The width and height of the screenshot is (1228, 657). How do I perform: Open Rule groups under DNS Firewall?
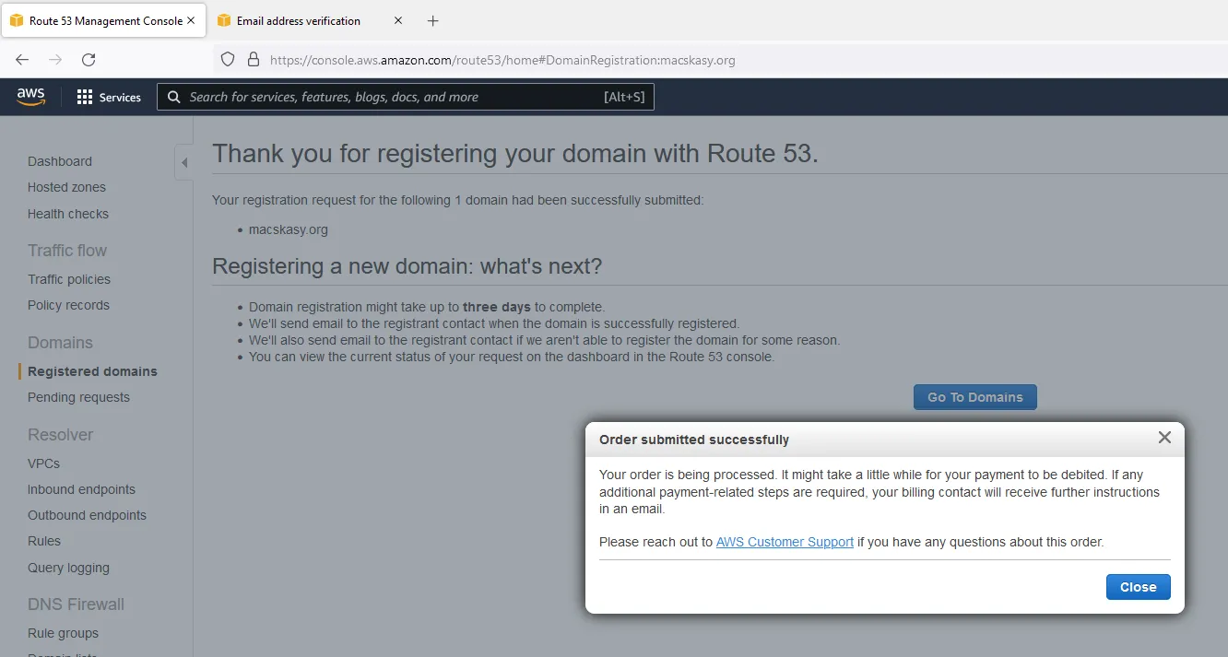tap(63, 633)
